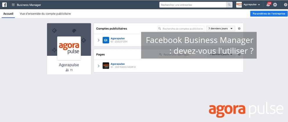
Task: Click the 'Recherchez une entreprise' search field
Action: [193, 5]
